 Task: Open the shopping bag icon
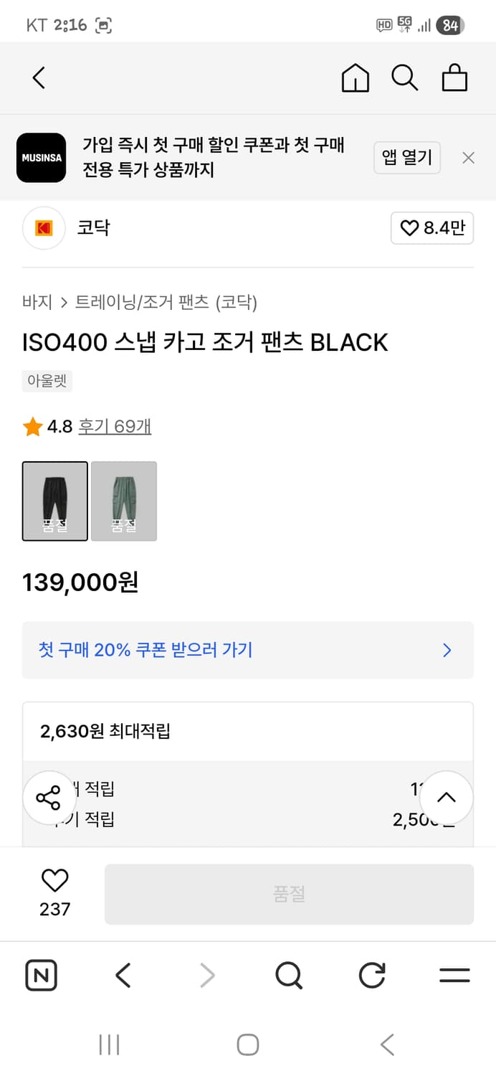point(454,77)
